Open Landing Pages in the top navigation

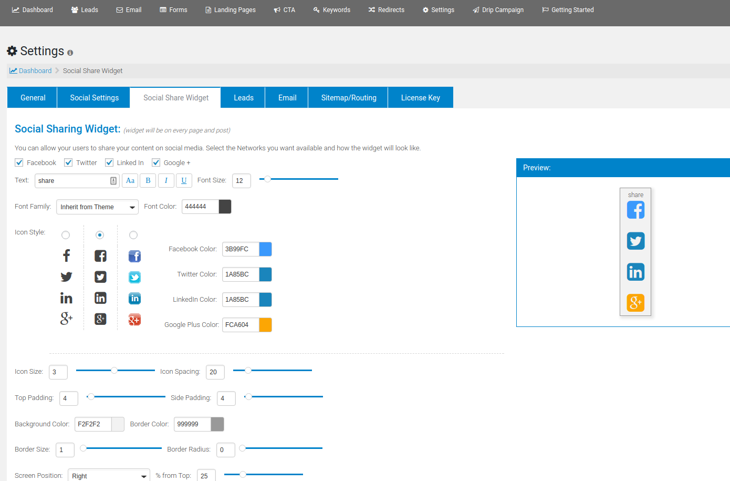tap(231, 10)
